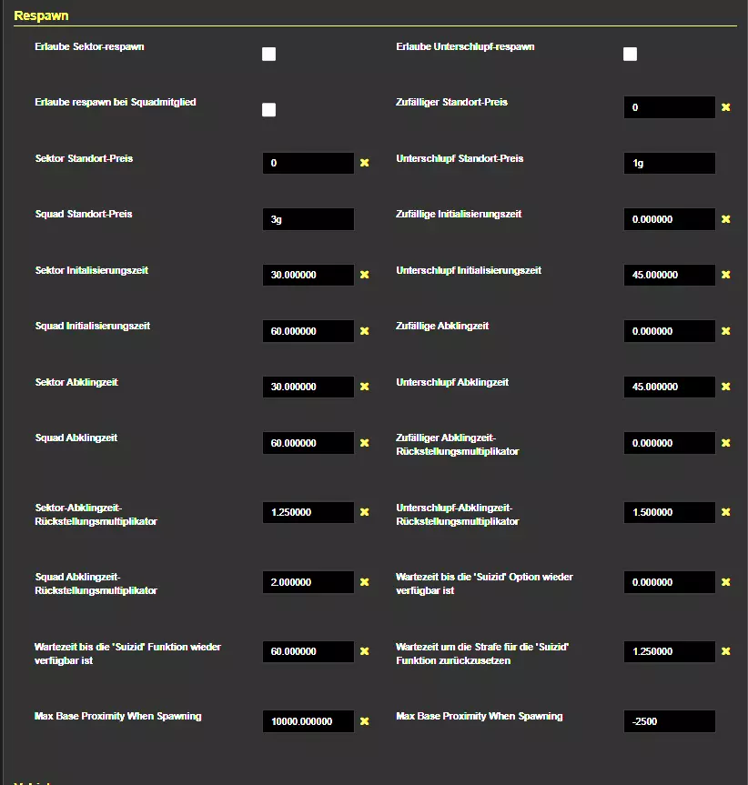The width and height of the screenshot is (748, 785).
Task: Click X beside first Max Base Proximity field
Action: click(x=364, y=721)
